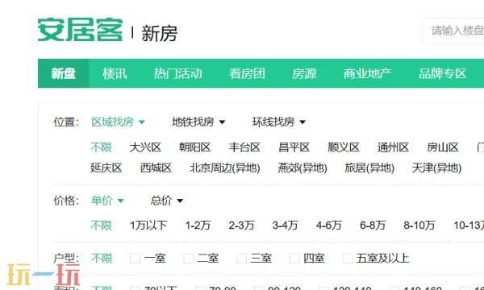The image size is (484, 290).
Task: Go to the 看房团 tab
Action: [x=247, y=73]
